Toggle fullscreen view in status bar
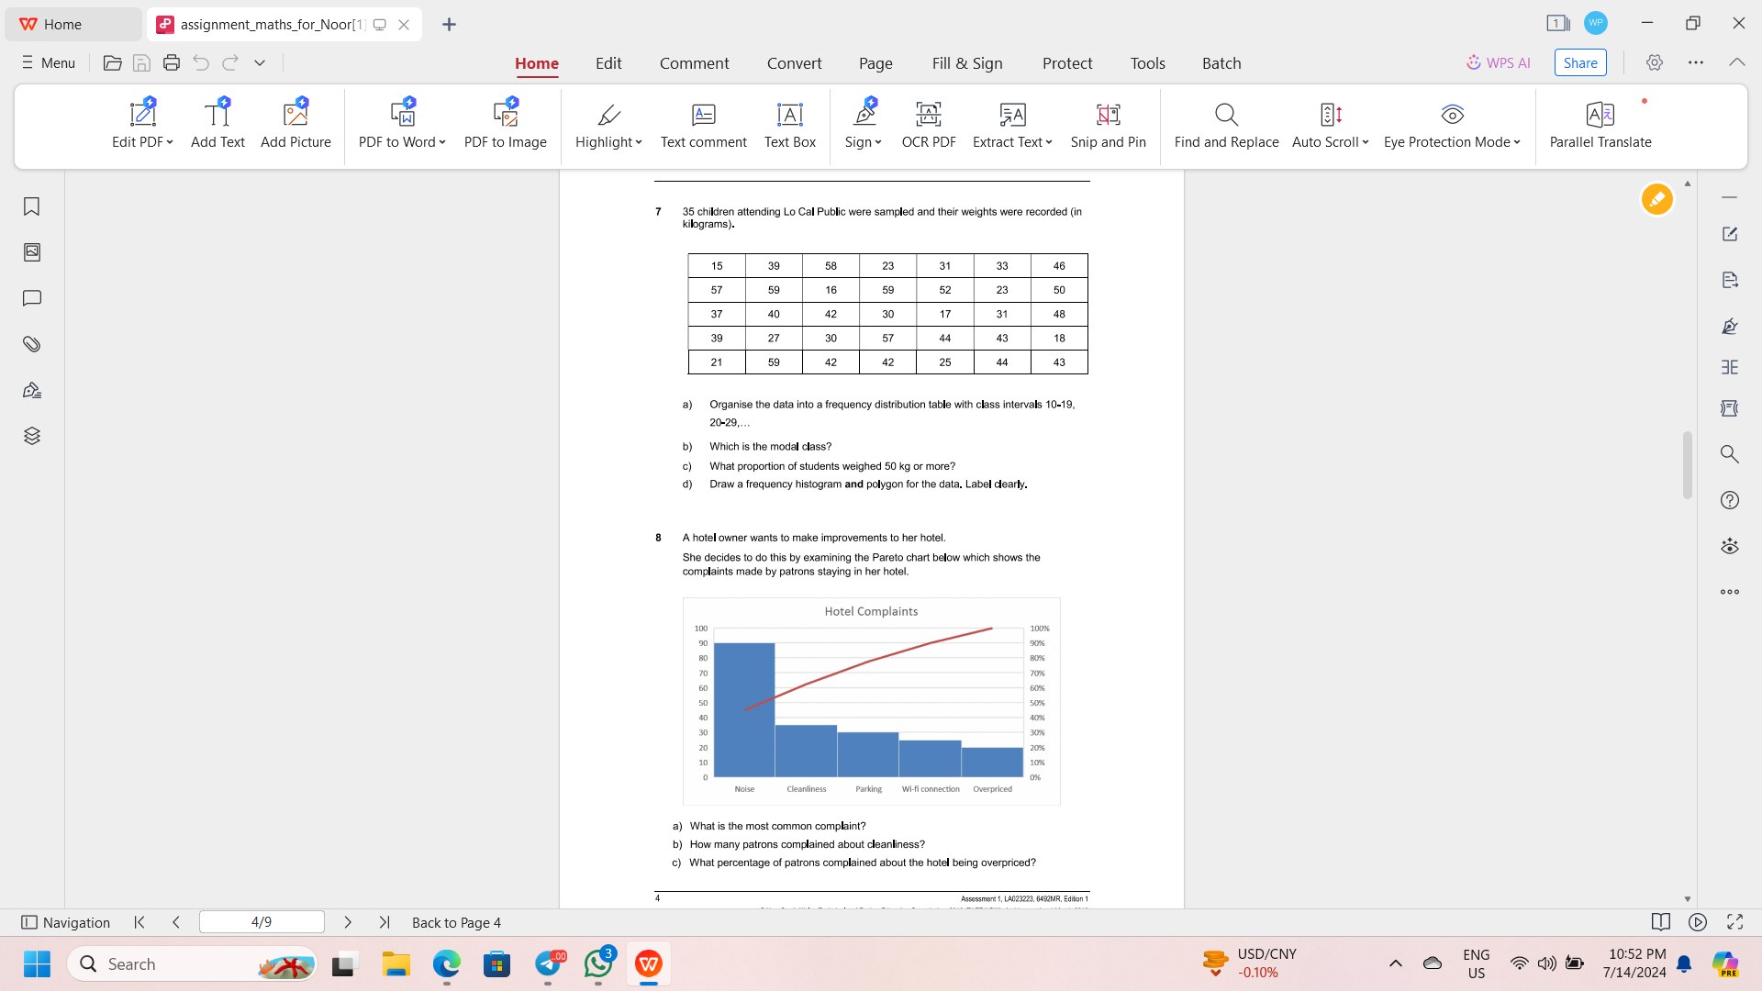 coord(1734,922)
